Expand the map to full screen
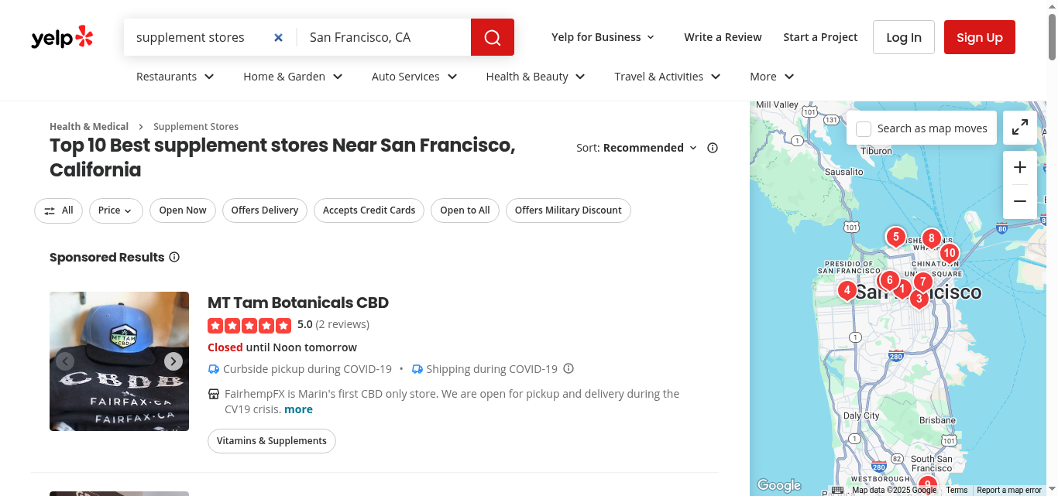The height and width of the screenshot is (496, 1058). [x=1020, y=128]
